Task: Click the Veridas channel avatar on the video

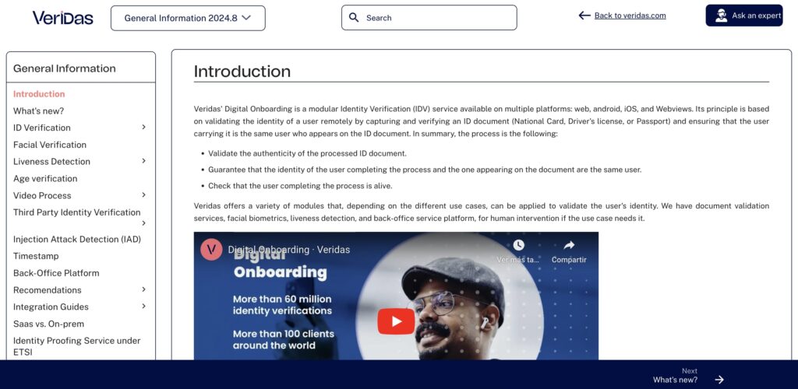Action: (211, 250)
